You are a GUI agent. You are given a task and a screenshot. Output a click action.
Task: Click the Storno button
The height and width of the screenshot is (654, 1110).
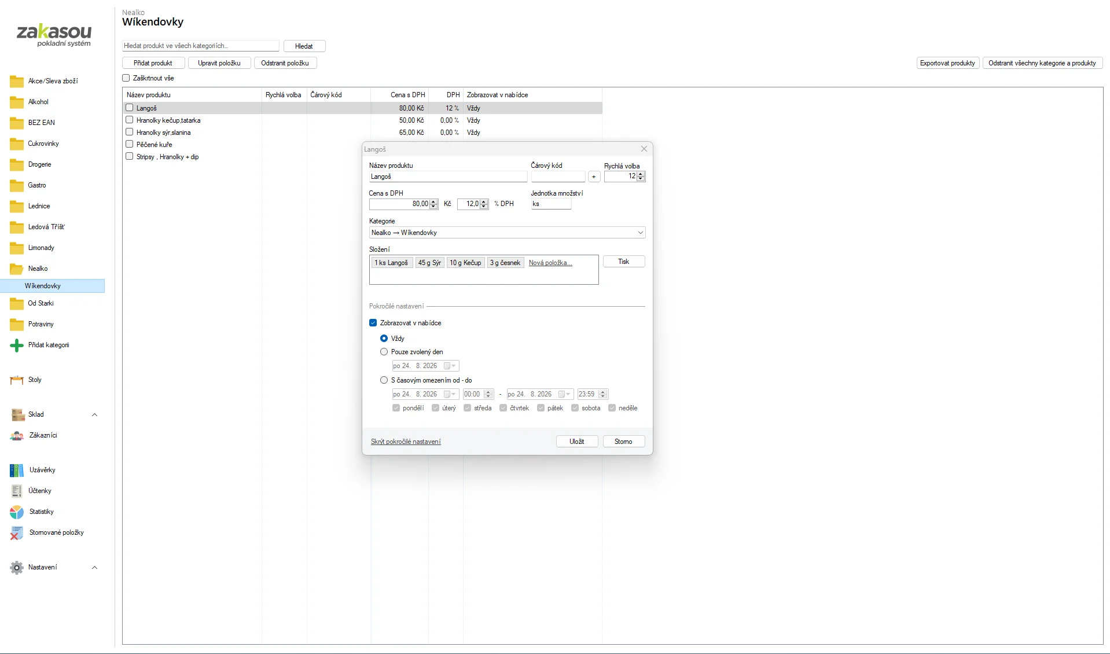coord(623,442)
